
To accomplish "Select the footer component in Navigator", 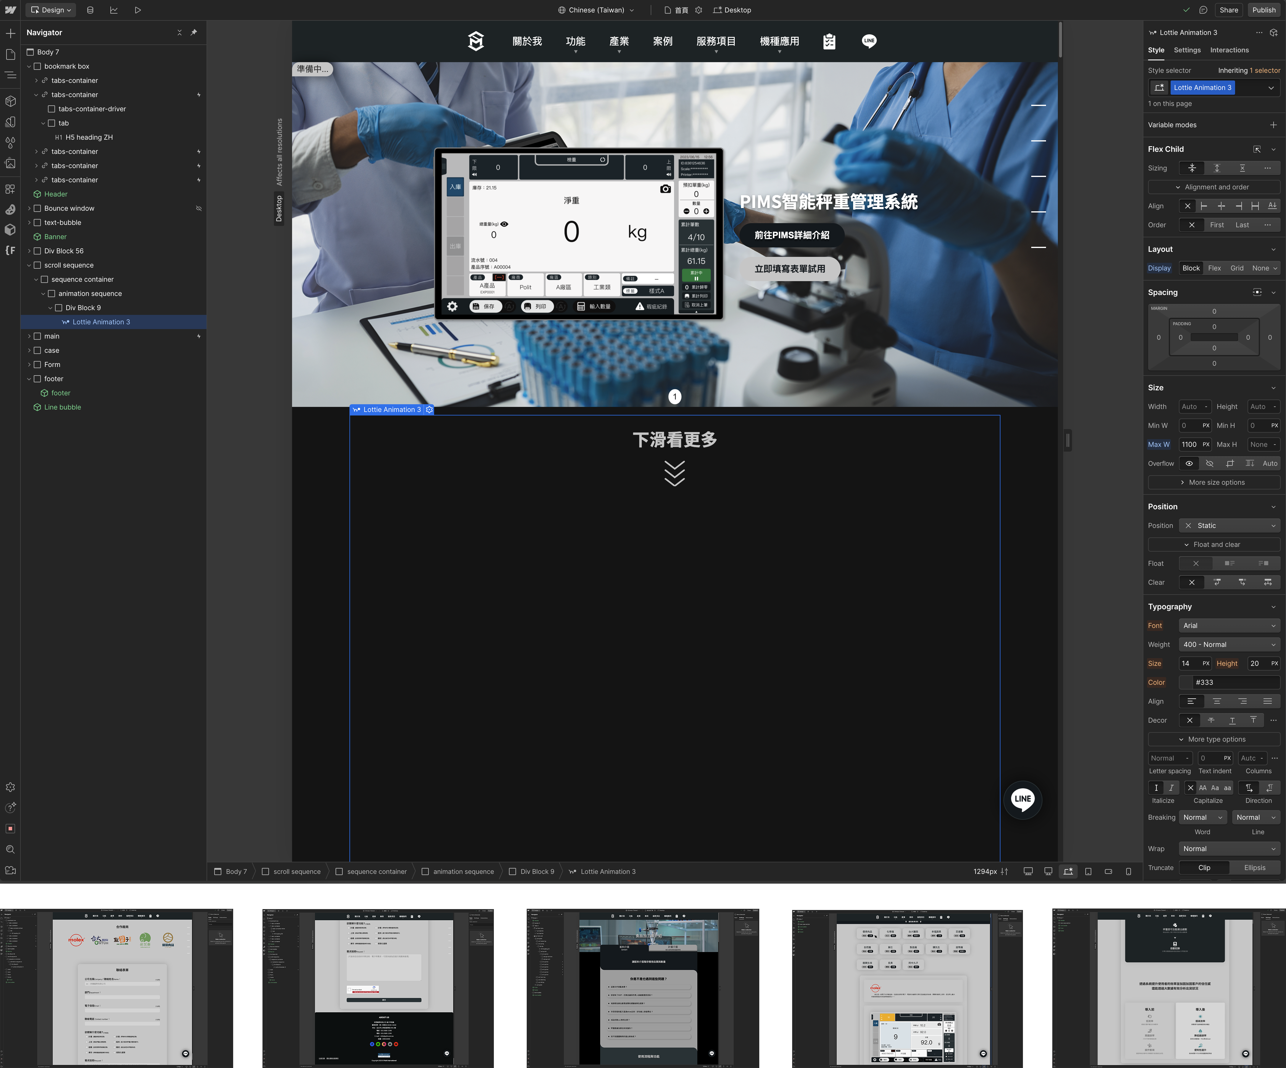I will [61, 393].
